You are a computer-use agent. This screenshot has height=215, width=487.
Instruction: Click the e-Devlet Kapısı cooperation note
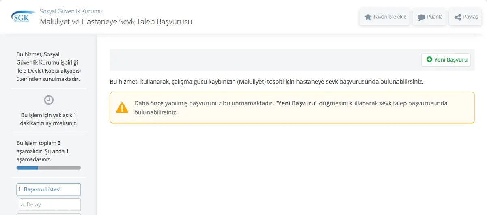coord(48,67)
